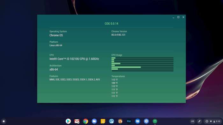
Task: Open the Files app from shelf
Action: [x=94, y=121]
